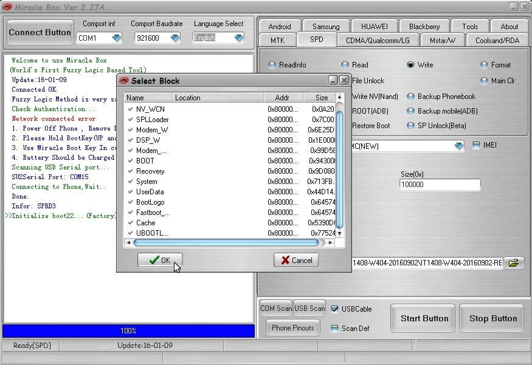Click the Miracle Box logo in title bar
The image size is (532, 365).
point(7,7)
